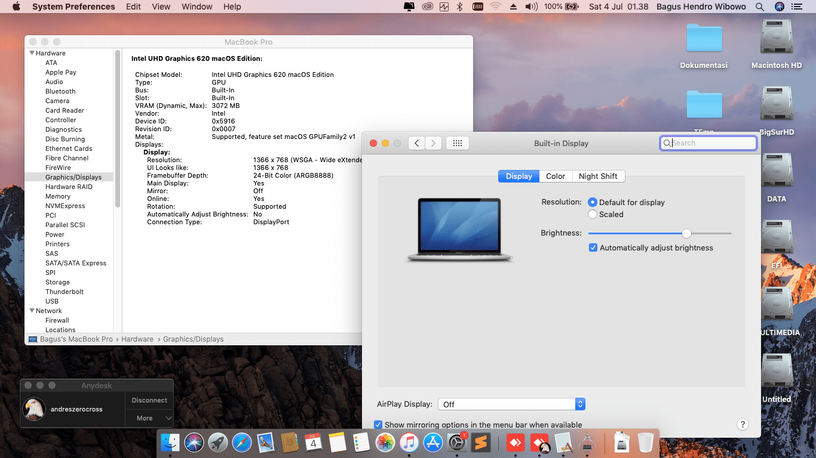Toggle Show mirroring options checkbox
Screen dimensions: 816x458
tap(378, 425)
